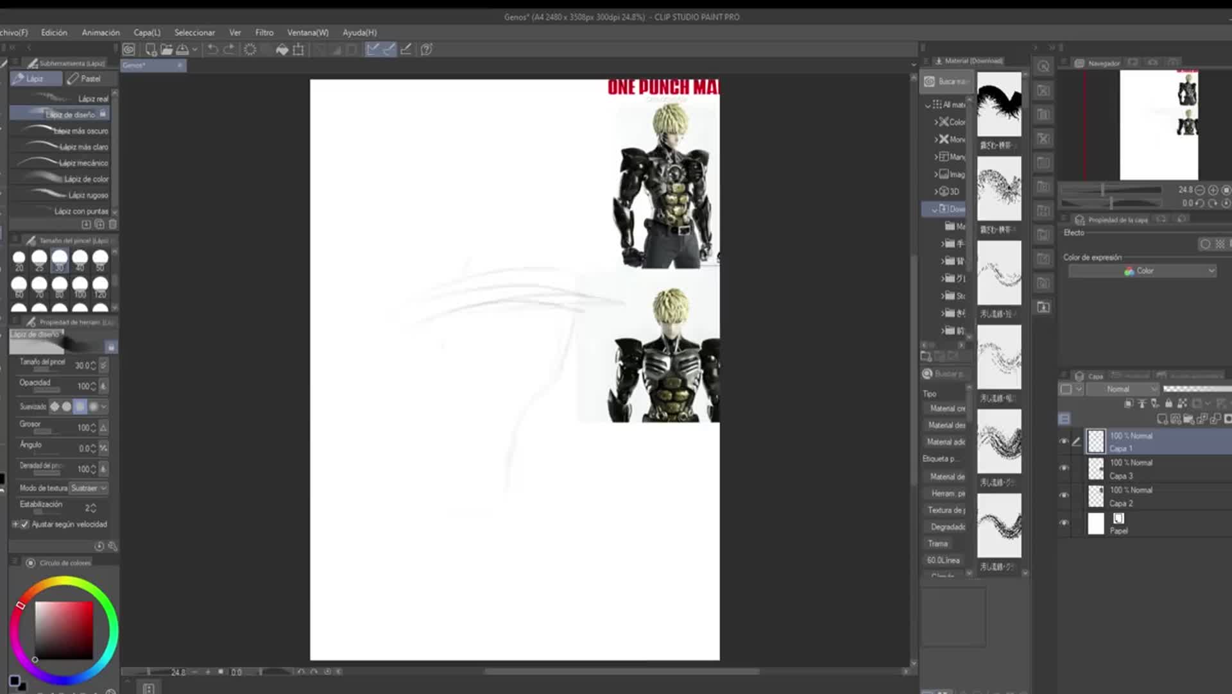Click the Redo arrow icon
This screenshot has width=1232, height=694.
pyautogui.click(x=229, y=49)
